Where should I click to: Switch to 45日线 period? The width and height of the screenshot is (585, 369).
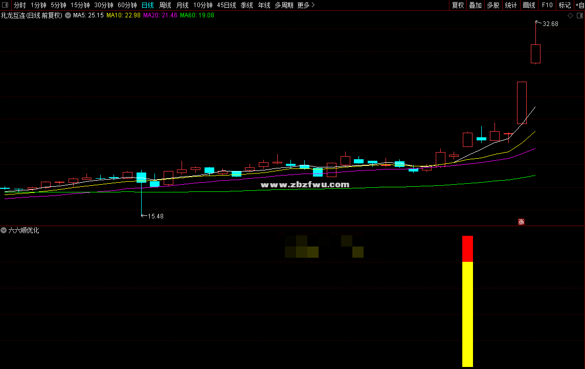click(x=227, y=5)
